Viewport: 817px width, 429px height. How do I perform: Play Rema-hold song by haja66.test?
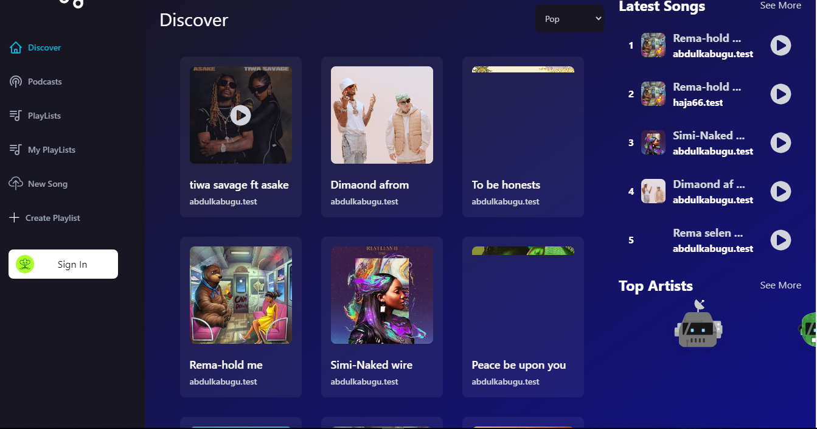(780, 94)
